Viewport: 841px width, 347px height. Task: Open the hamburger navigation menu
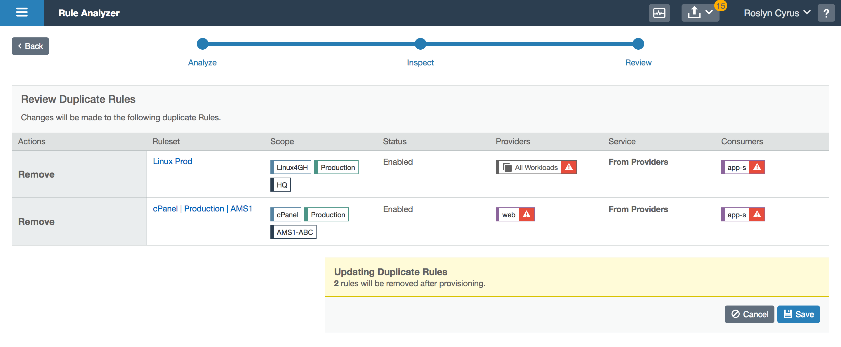[22, 13]
